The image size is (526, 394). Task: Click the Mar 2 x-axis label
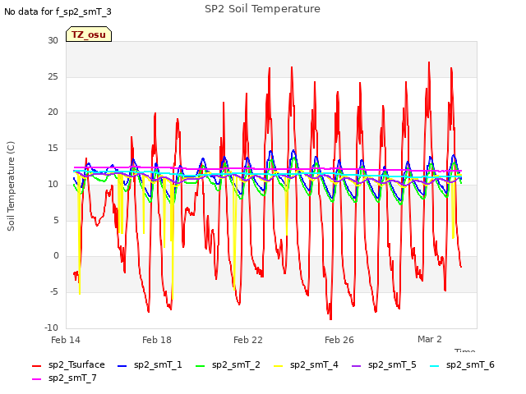click(430, 339)
